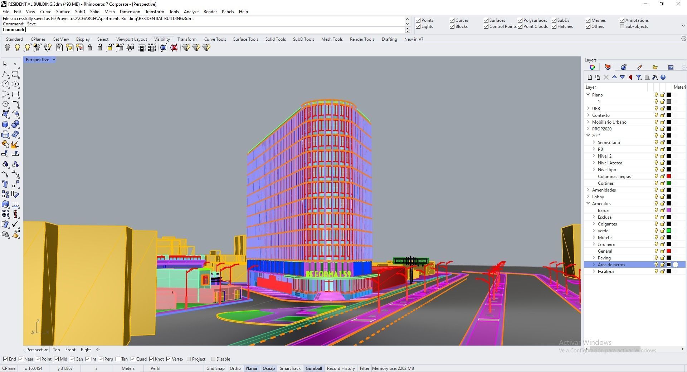Click the red X clipping plane disable icon

[x=174, y=48]
